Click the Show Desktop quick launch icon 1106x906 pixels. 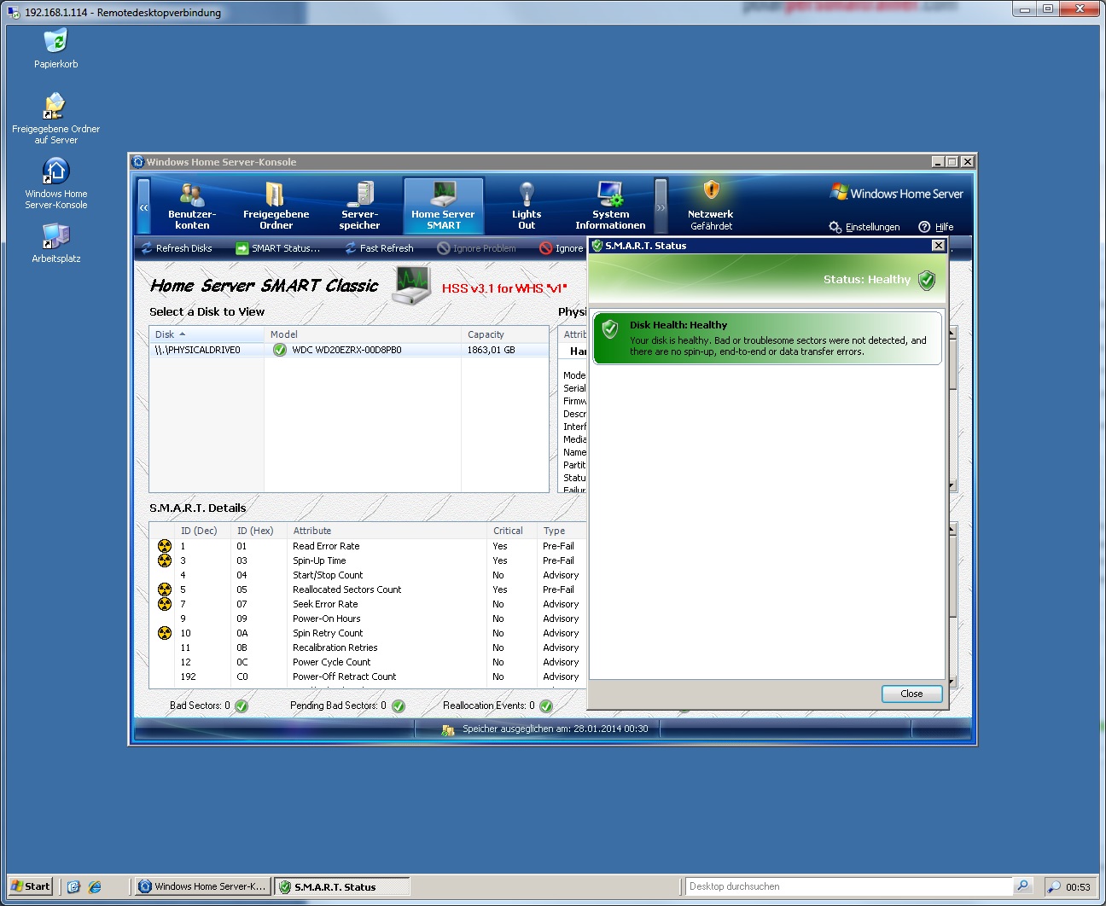pyautogui.click(x=73, y=886)
